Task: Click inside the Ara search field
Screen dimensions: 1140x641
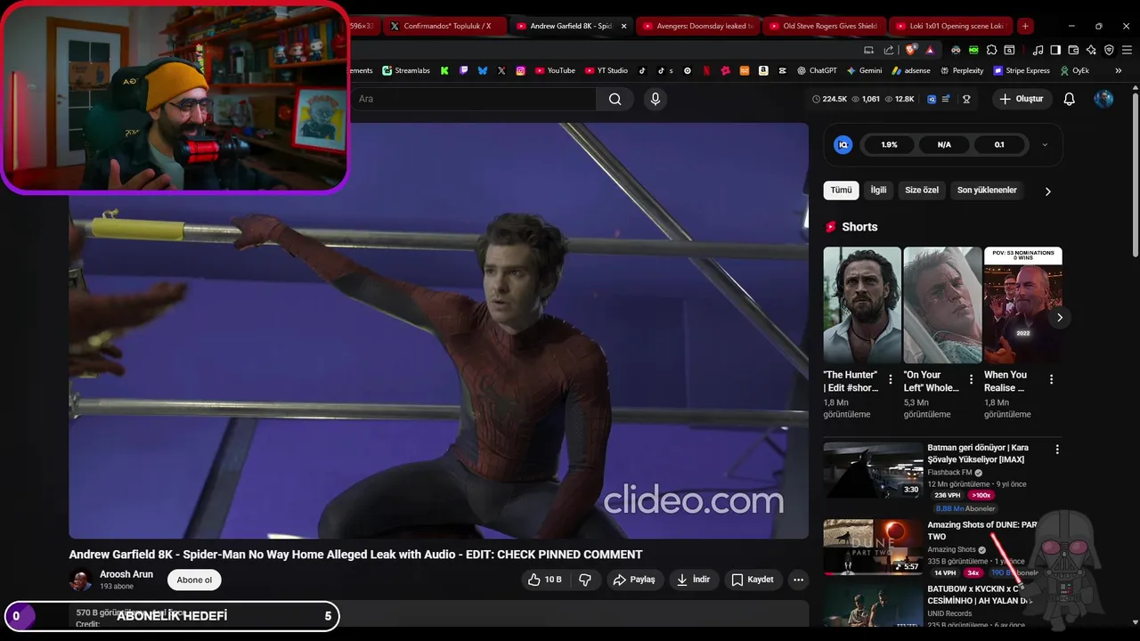Action: click(472, 99)
